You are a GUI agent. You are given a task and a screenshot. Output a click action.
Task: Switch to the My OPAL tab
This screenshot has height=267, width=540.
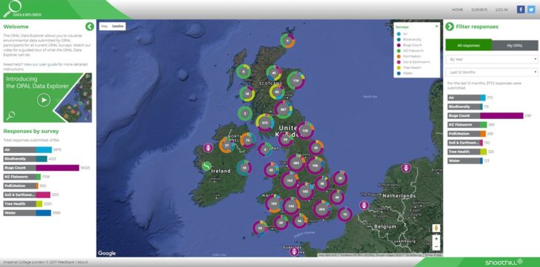pos(515,45)
